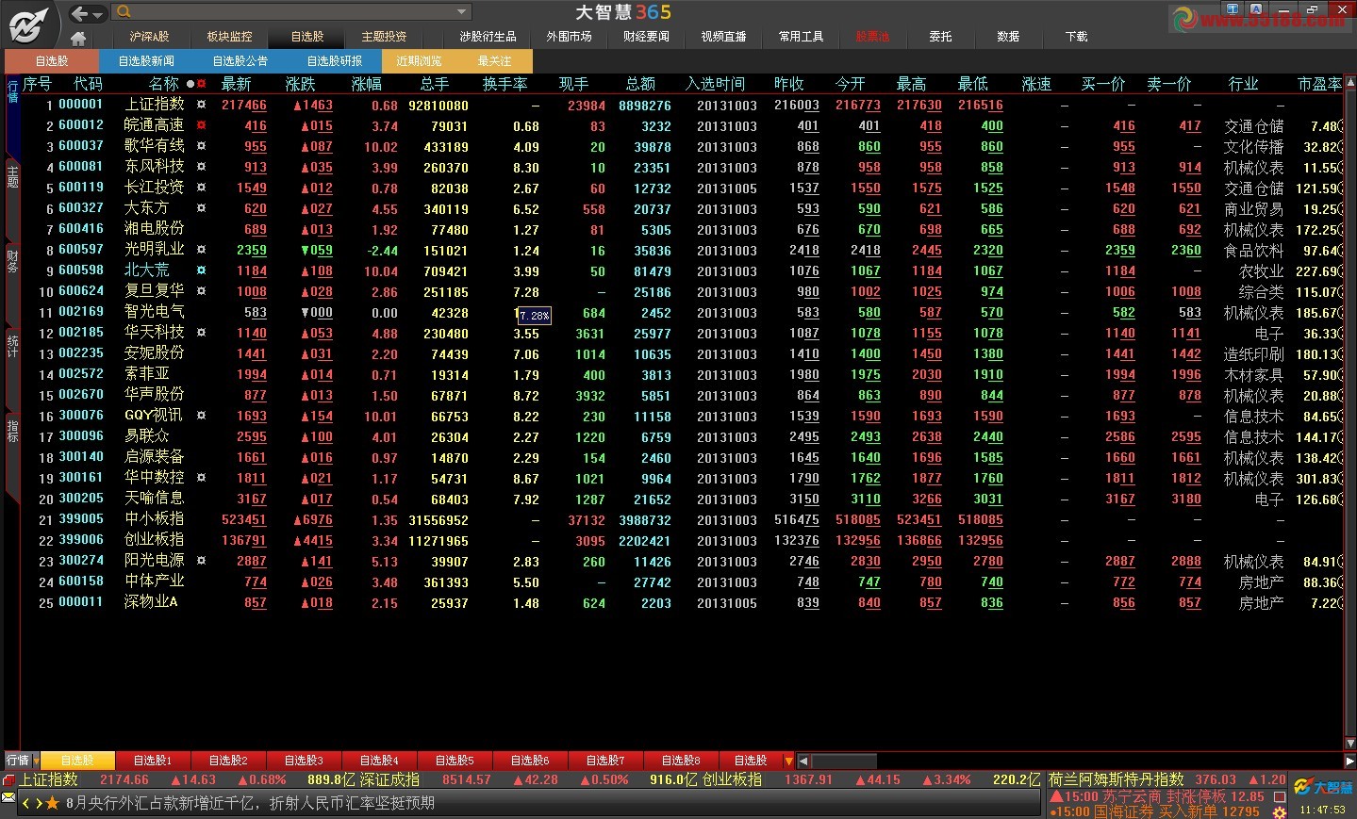Open the home page icon
This screenshot has height=819, width=1357.
78,38
